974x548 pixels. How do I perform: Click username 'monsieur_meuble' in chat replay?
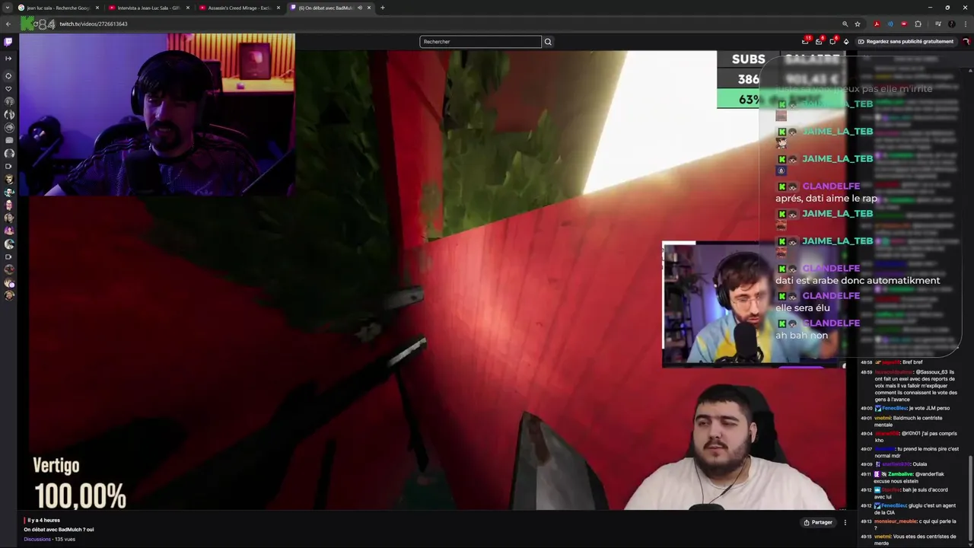click(x=896, y=521)
